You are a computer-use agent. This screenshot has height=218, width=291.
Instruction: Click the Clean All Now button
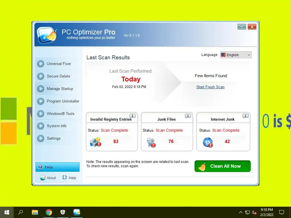223,166
